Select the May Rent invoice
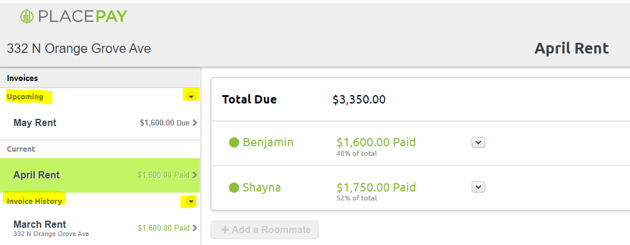Screen dimensions: 630x245 [x=100, y=122]
